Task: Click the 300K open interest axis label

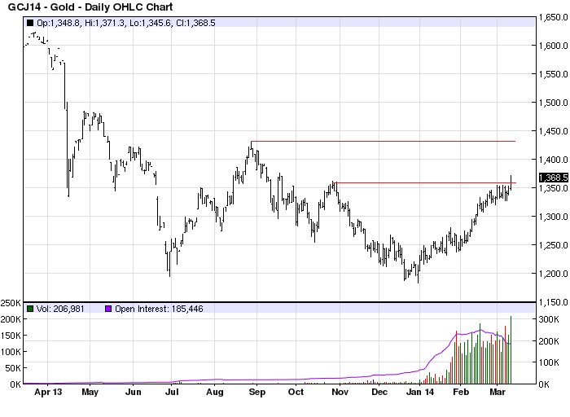Action: (549, 319)
